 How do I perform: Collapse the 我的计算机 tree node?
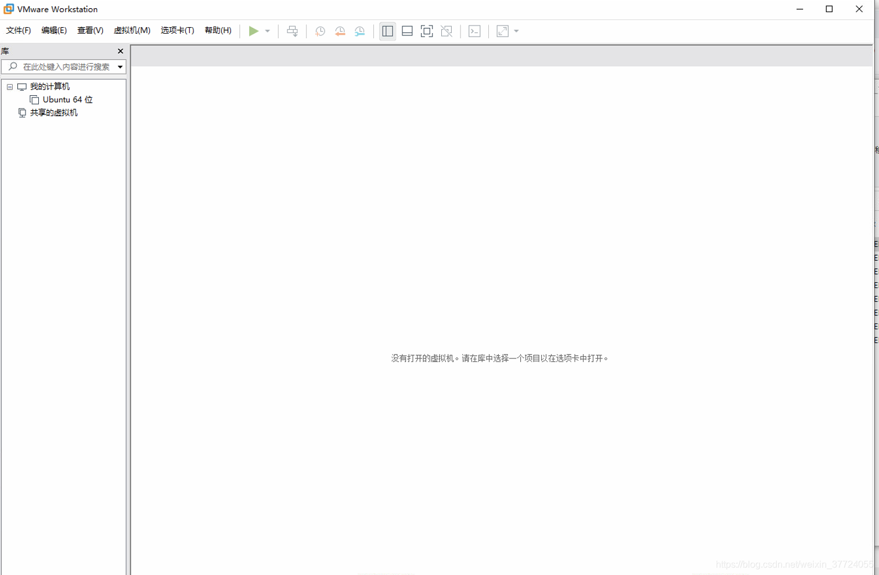(x=10, y=87)
